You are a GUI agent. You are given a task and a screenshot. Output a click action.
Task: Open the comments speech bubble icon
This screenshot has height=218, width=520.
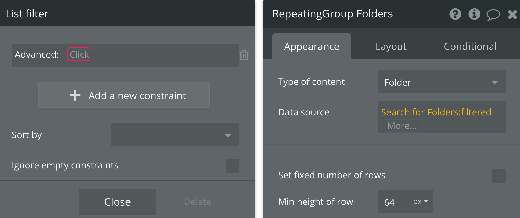493,14
